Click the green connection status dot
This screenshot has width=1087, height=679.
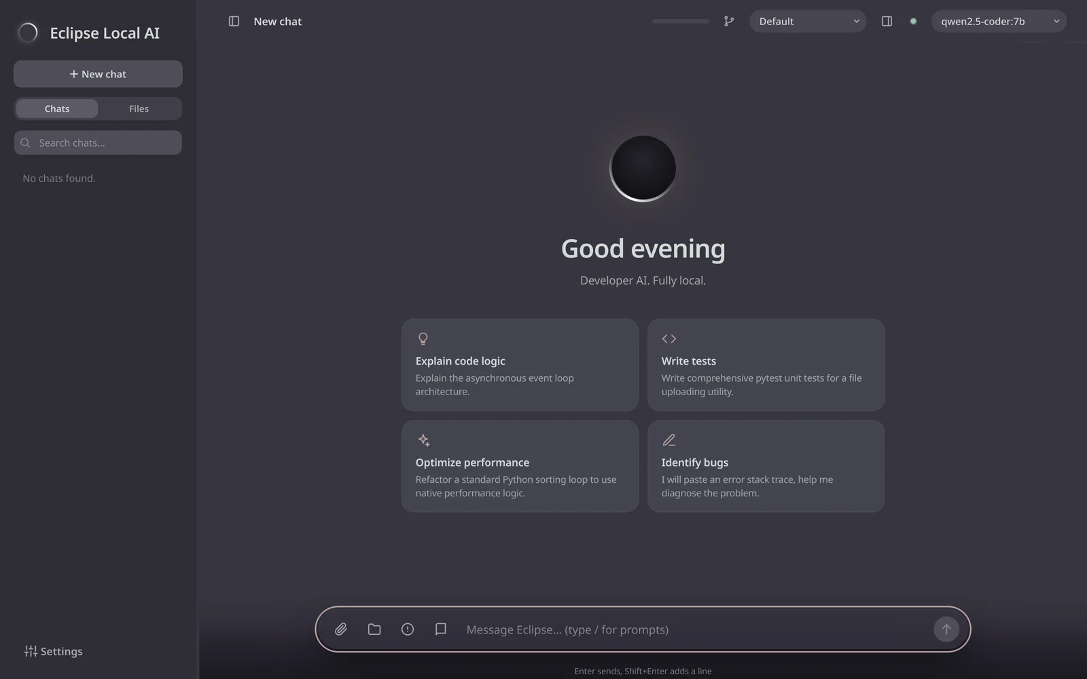coord(913,22)
